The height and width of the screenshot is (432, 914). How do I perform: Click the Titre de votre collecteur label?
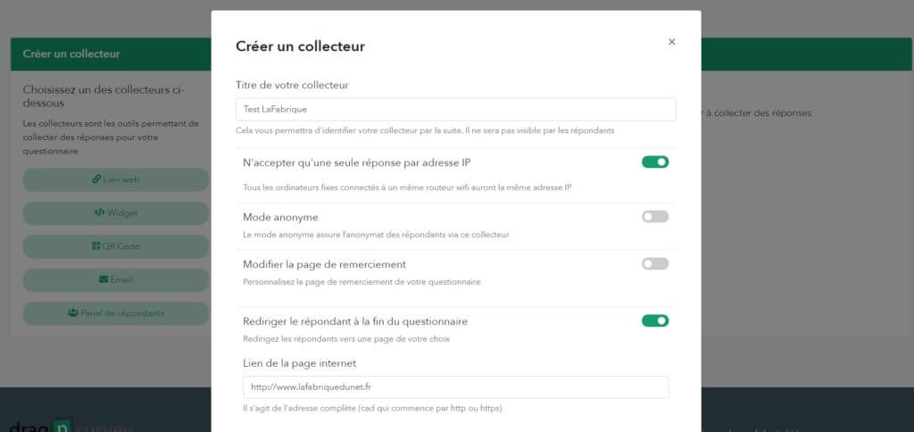(292, 85)
